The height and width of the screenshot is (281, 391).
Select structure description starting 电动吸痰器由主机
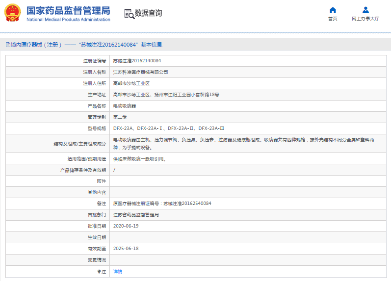click(244, 144)
